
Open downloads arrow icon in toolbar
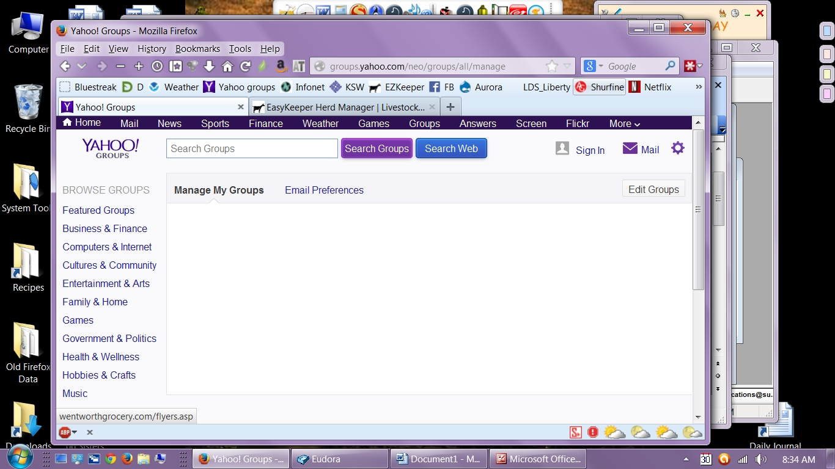pos(209,66)
